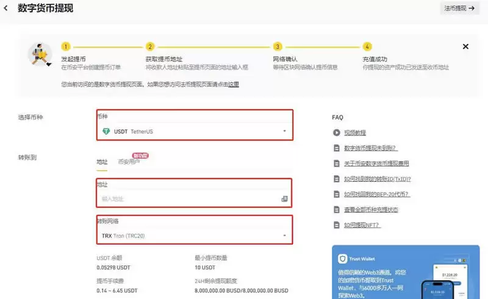Click the running courier illustration
The image size is (488, 299).
pyautogui.click(x=40, y=54)
